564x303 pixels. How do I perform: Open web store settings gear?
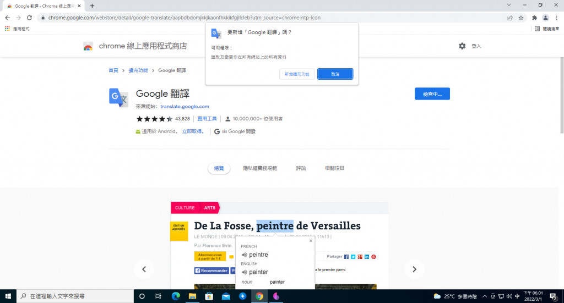pos(462,46)
